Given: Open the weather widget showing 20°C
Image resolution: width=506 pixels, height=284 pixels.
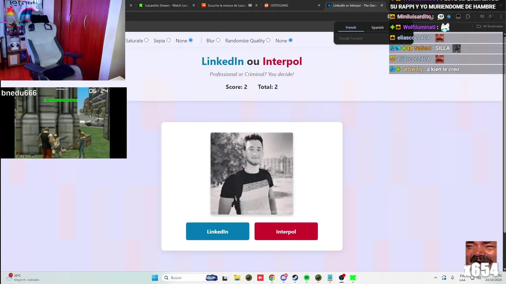Looking at the screenshot, I should pos(23,278).
